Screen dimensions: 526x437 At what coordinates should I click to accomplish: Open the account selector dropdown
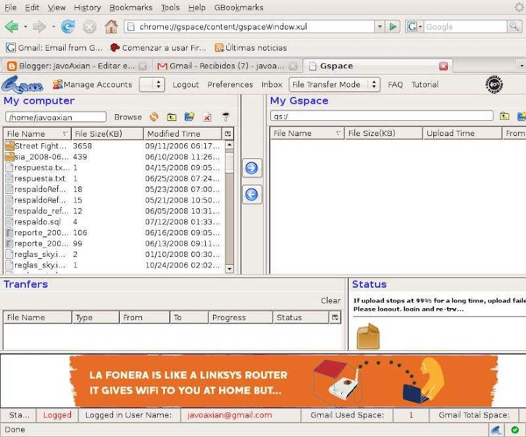tap(152, 85)
